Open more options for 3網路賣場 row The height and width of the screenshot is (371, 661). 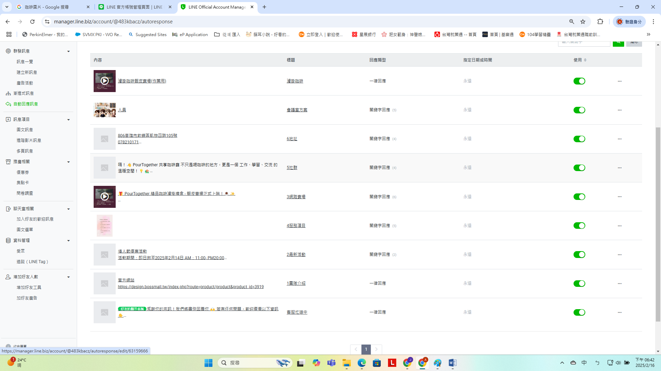(619, 196)
